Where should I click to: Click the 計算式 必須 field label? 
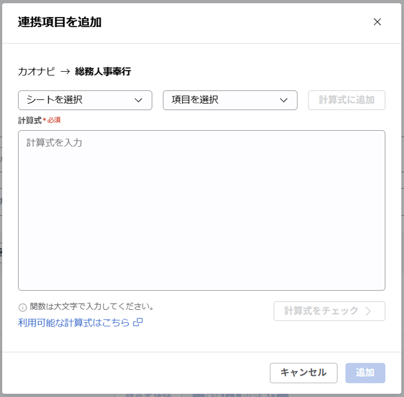point(39,120)
